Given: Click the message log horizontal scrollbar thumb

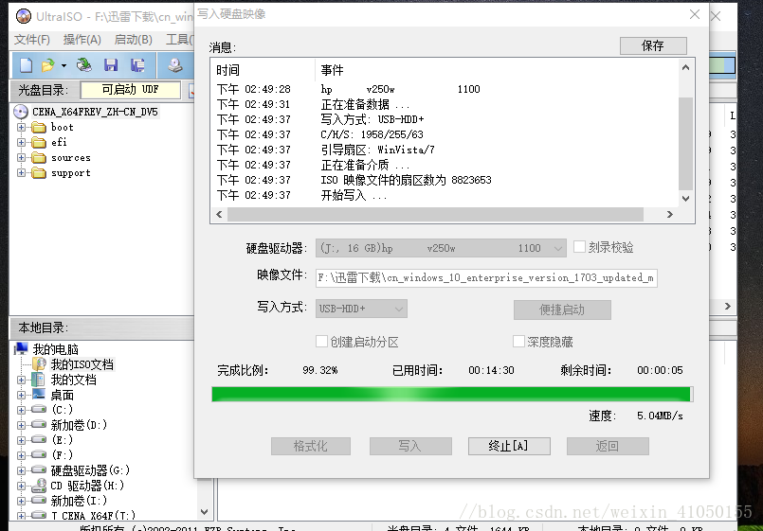Looking at the screenshot, I should 435,214.
